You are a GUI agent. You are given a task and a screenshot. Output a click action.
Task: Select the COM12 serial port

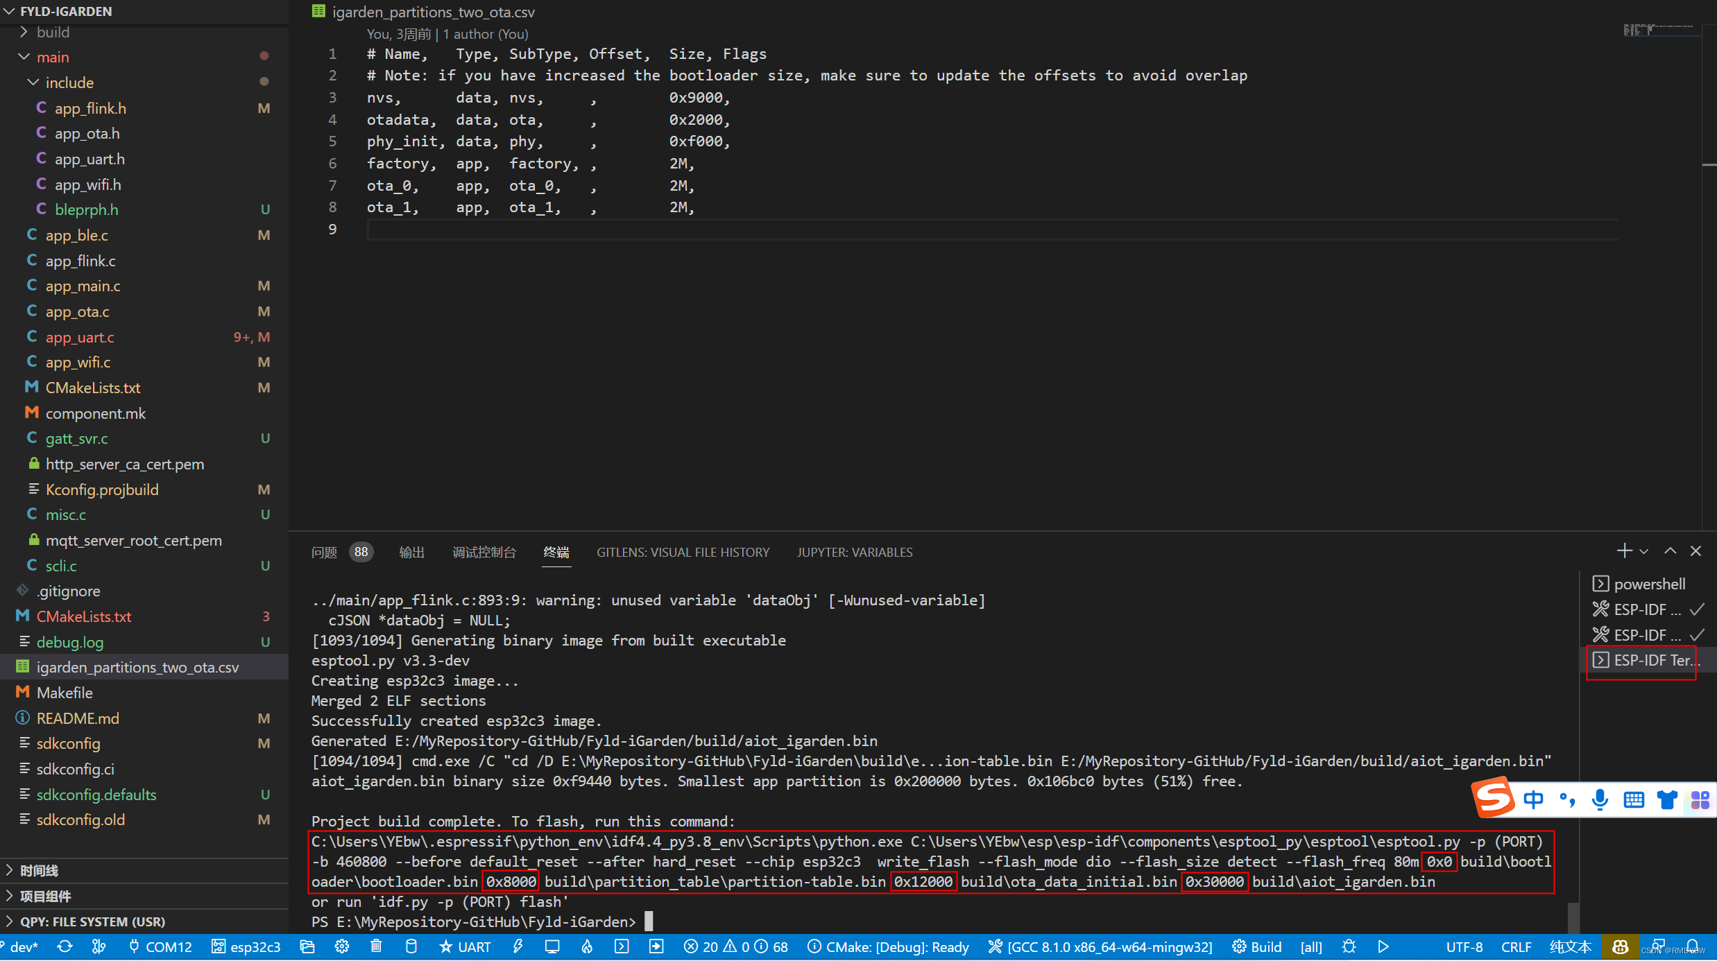click(160, 946)
